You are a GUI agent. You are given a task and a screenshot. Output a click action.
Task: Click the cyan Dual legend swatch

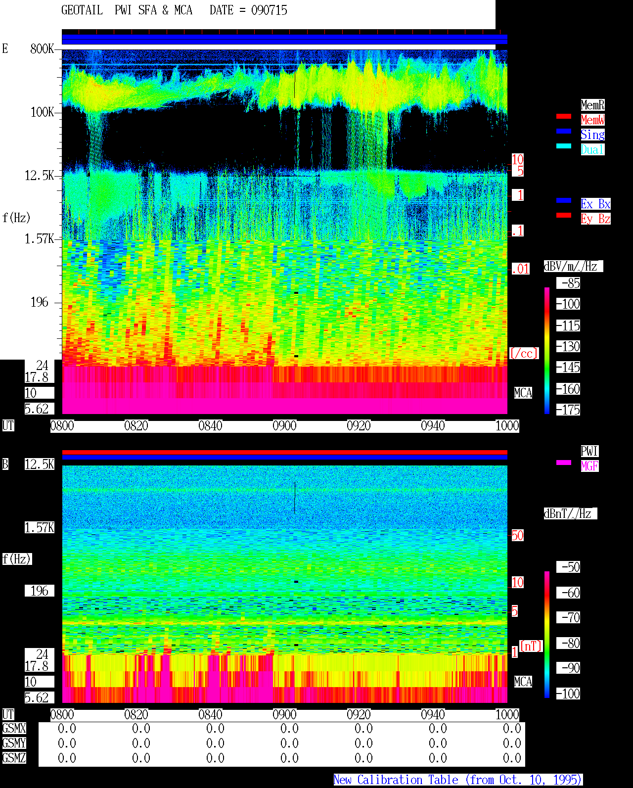coord(564,146)
